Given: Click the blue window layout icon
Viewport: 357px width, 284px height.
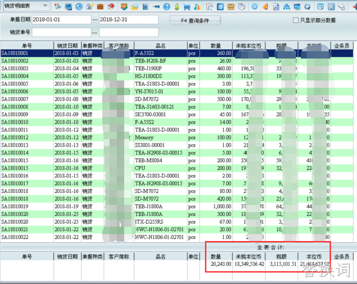Looking at the screenshot, I should (320, 7).
